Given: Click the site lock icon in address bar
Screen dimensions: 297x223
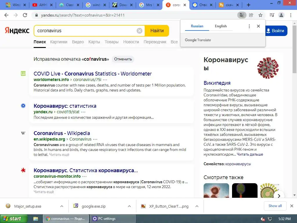Looking at the screenshot, I should [x=37, y=15].
